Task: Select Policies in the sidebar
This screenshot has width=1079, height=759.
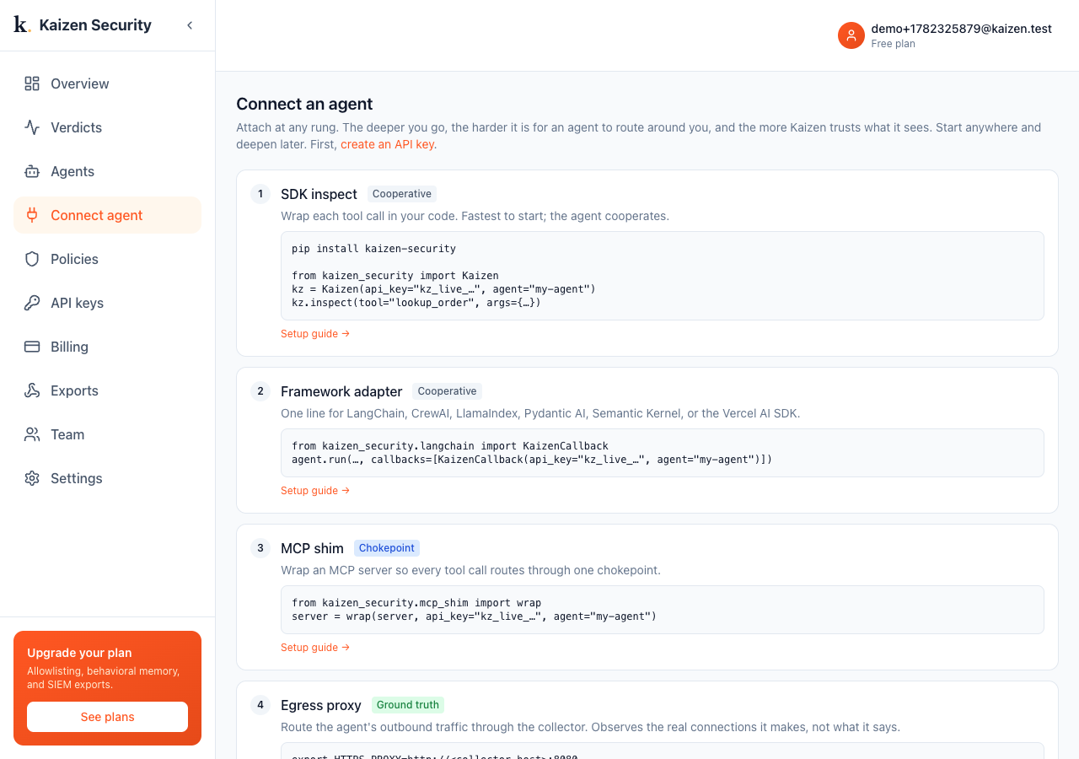Action: coord(107,259)
